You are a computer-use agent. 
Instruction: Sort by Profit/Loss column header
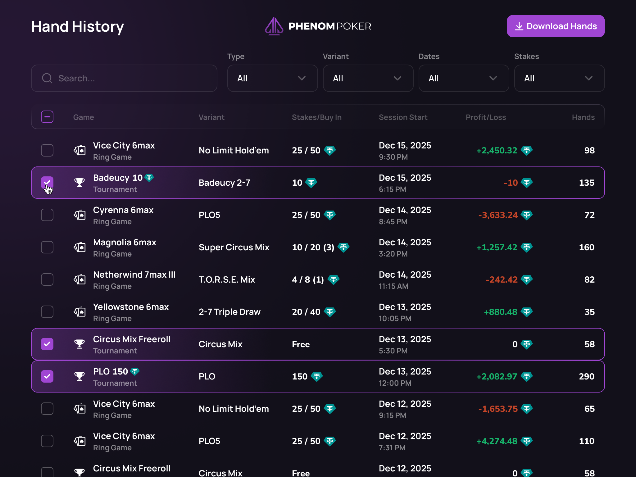pos(486,117)
